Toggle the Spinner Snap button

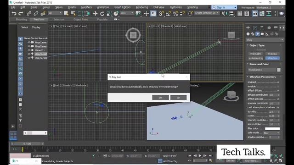coord(182,13)
